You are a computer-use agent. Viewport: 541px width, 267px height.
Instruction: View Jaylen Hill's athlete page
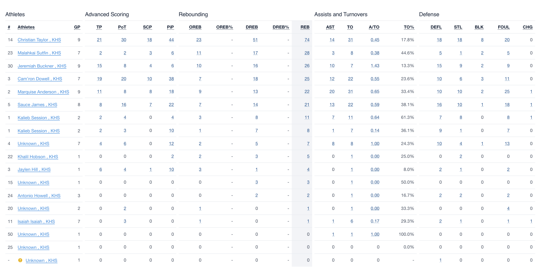tap(34, 170)
